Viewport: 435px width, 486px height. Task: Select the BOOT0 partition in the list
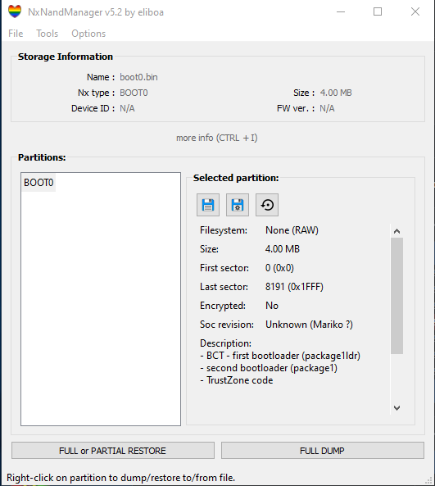pos(39,183)
